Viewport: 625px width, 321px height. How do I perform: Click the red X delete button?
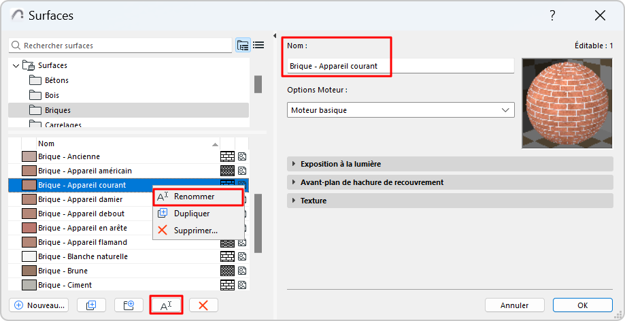pyautogui.click(x=203, y=305)
